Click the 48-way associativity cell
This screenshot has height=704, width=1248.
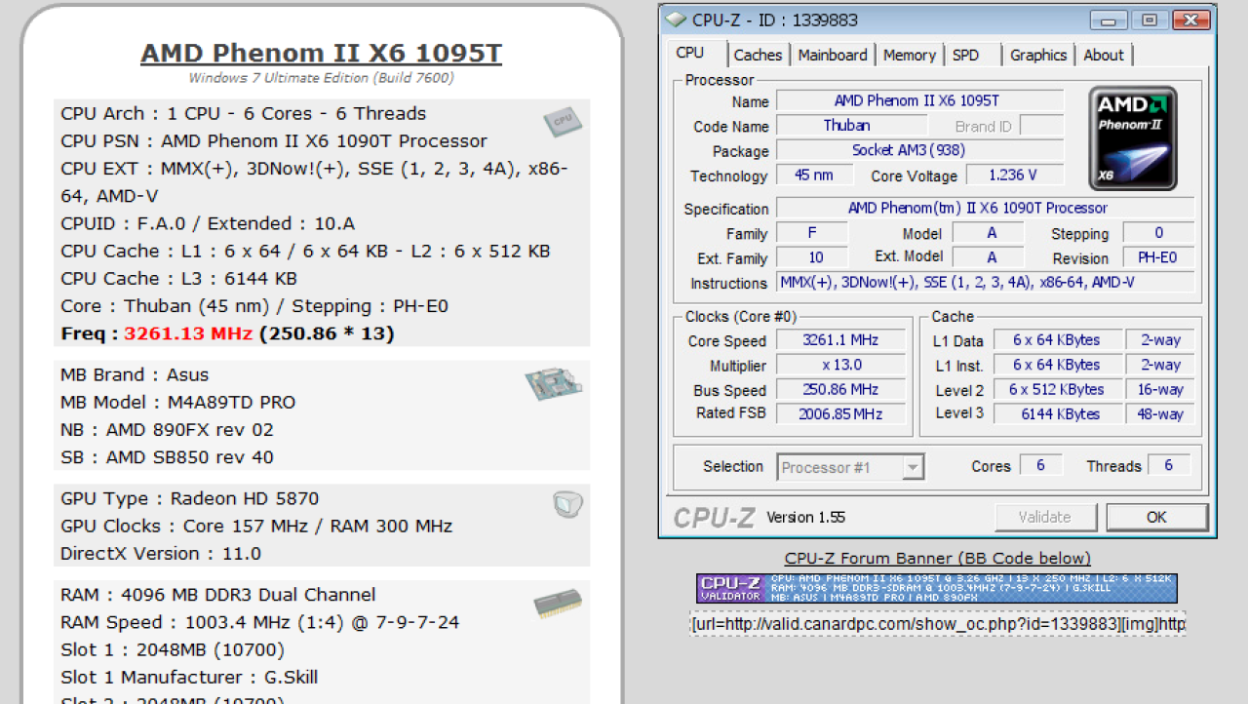coord(1160,413)
